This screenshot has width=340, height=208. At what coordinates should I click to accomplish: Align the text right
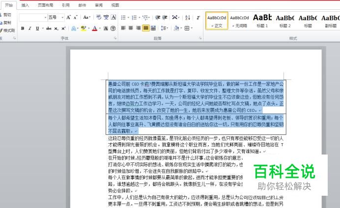[138, 28]
